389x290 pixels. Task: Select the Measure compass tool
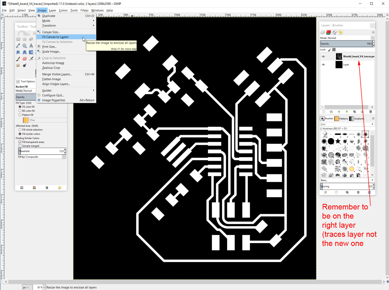31,46
